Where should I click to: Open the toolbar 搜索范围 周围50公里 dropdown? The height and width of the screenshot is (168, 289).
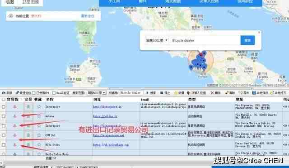[96, 93]
